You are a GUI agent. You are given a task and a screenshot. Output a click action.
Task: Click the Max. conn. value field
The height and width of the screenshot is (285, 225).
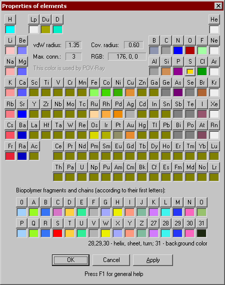[73, 57]
